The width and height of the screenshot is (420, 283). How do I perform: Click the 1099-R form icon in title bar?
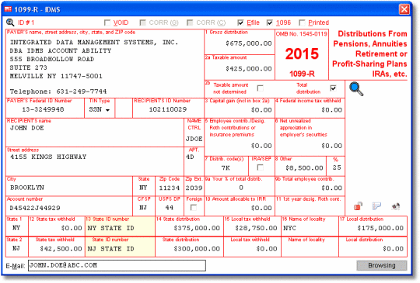tap(8, 9)
